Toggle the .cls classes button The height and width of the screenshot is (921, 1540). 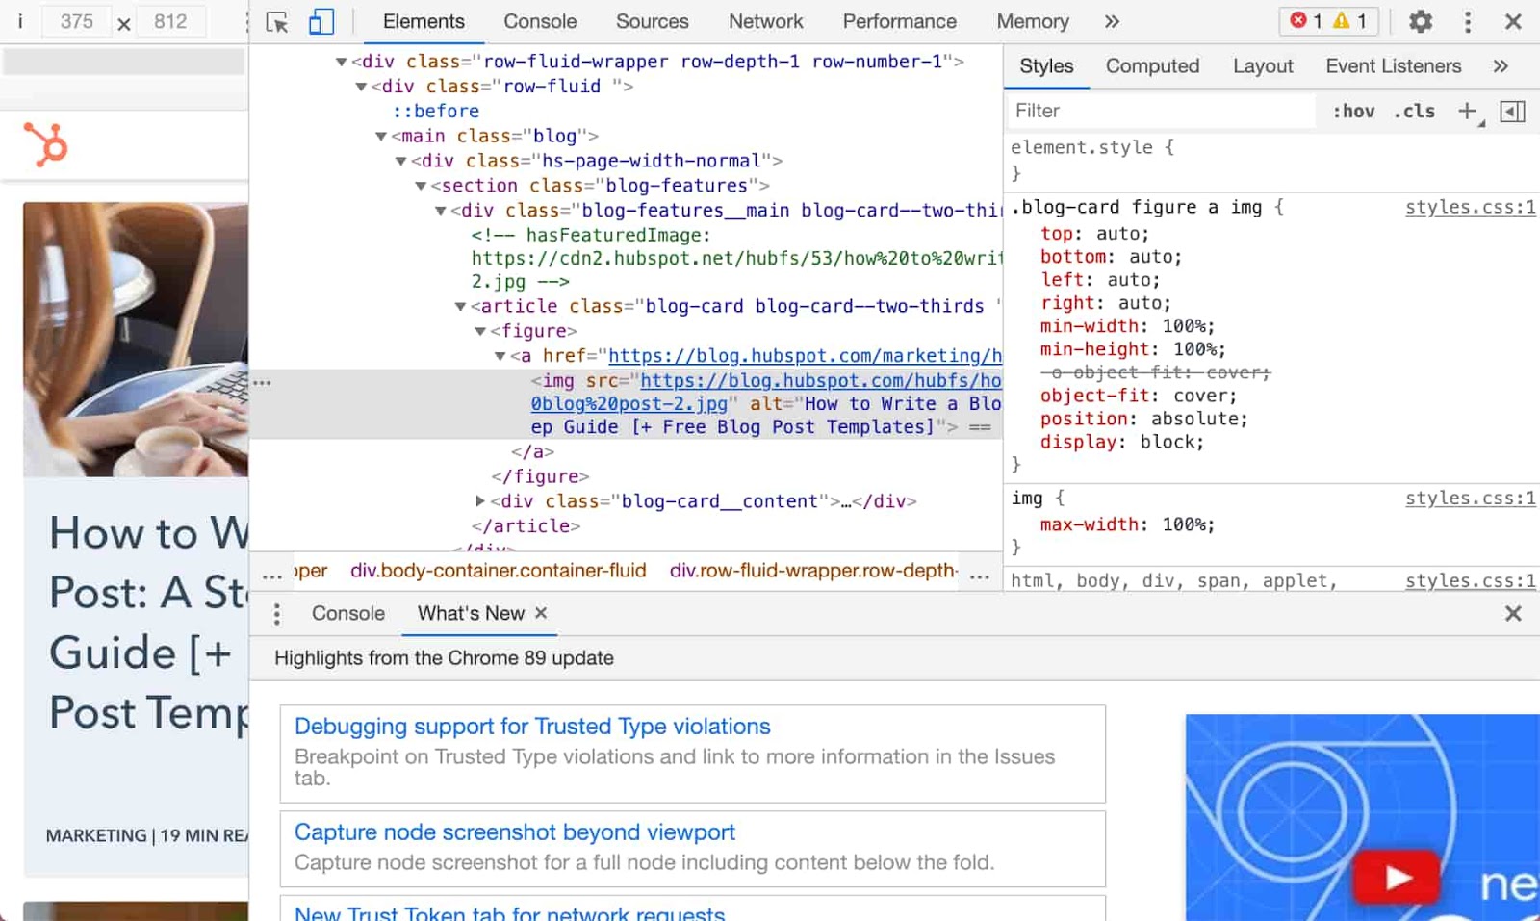coord(1415,111)
